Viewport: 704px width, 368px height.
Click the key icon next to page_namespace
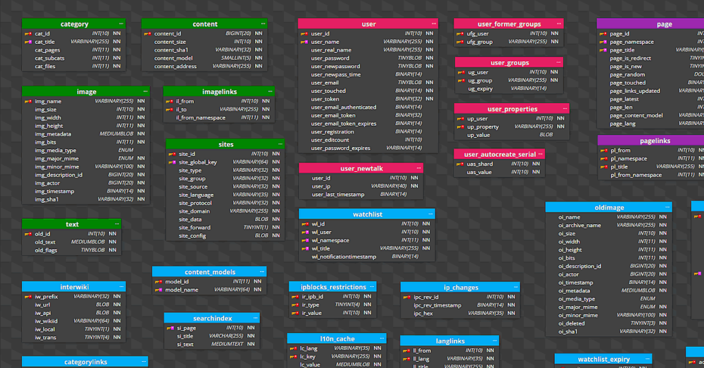click(x=603, y=42)
